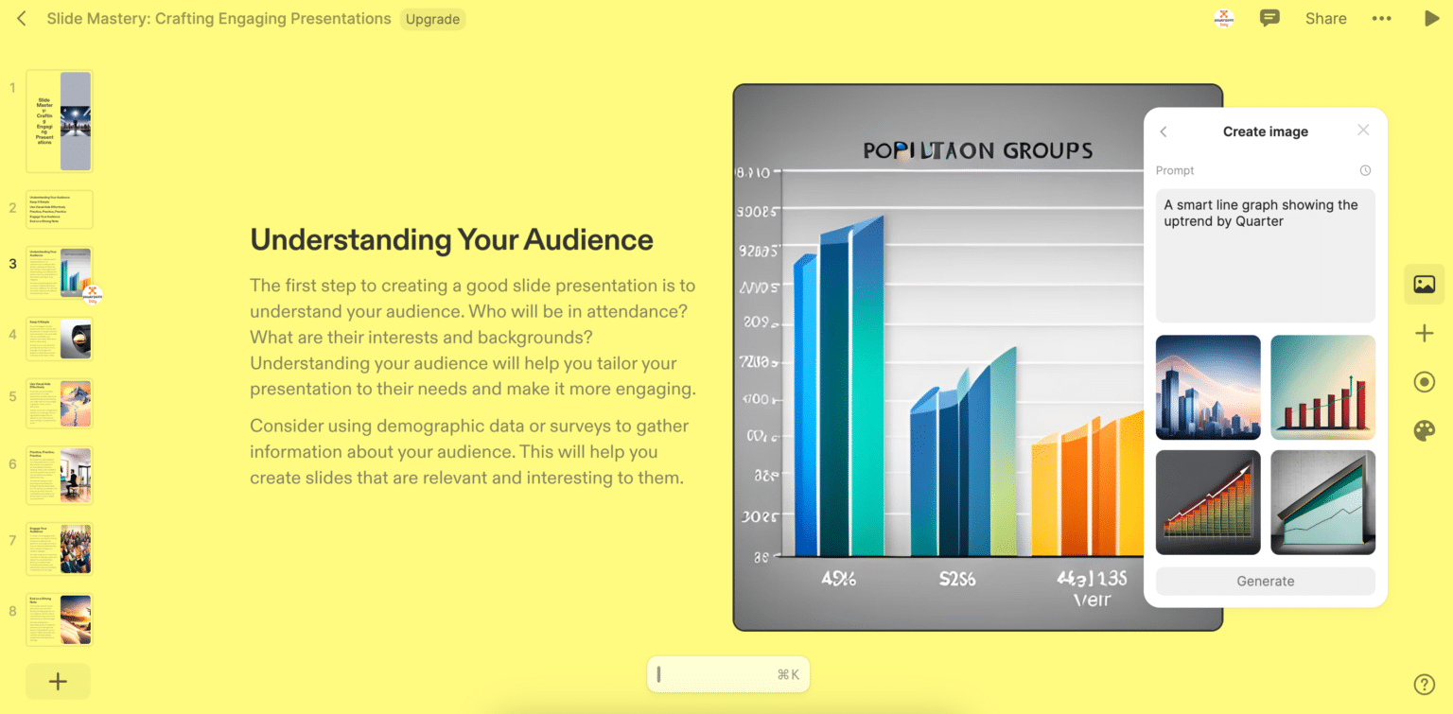Image resolution: width=1453 pixels, height=714 pixels.
Task: Select the record/focus circle icon in right sidebar
Action: pos(1424,381)
